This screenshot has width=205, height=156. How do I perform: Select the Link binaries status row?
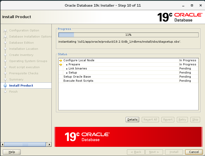pyautogui.click(x=77, y=68)
